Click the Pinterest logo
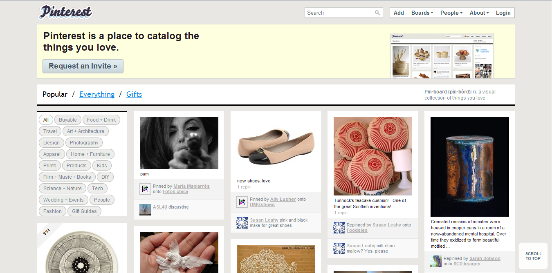 click(x=65, y=12)
